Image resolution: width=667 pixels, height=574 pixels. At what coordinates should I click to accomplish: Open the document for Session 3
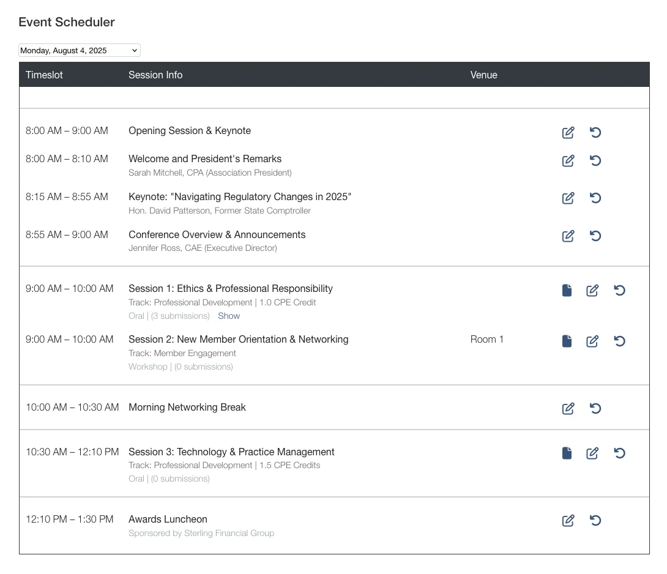(x=565, y=453)
